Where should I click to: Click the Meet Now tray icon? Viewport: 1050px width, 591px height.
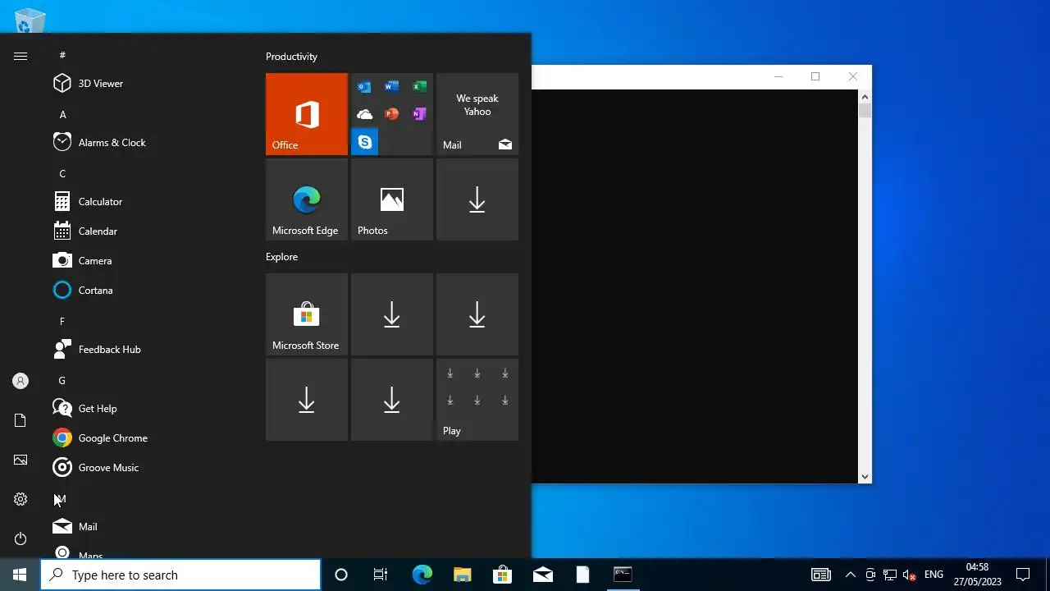tap(870, 575)
